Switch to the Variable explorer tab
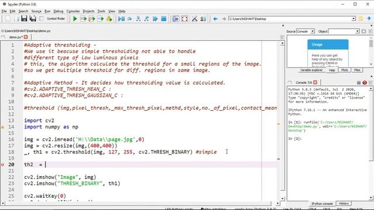Viewport: 374px width, 210px height. click(311, 70)
